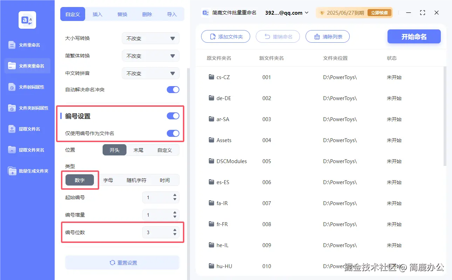
Task: Click the 开始命名 button
Action: (x=414, y=36)
